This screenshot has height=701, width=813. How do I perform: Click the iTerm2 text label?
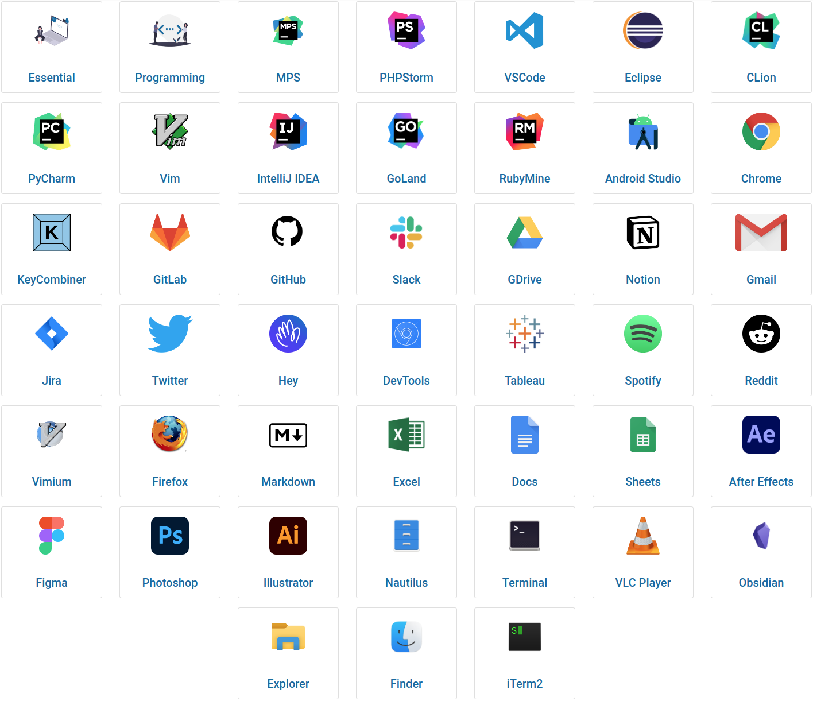click(x=525, y=684)
